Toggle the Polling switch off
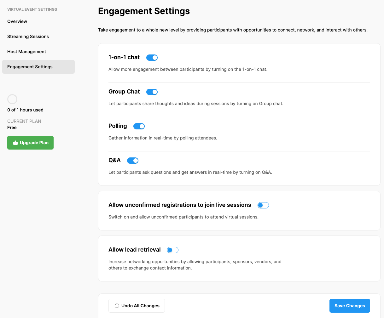This screenshot has width=384, height=318. (139, 126)
